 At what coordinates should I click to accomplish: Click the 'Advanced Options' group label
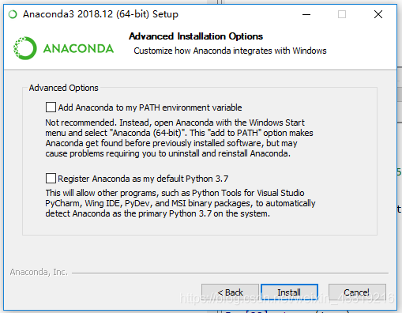point(64,88)
